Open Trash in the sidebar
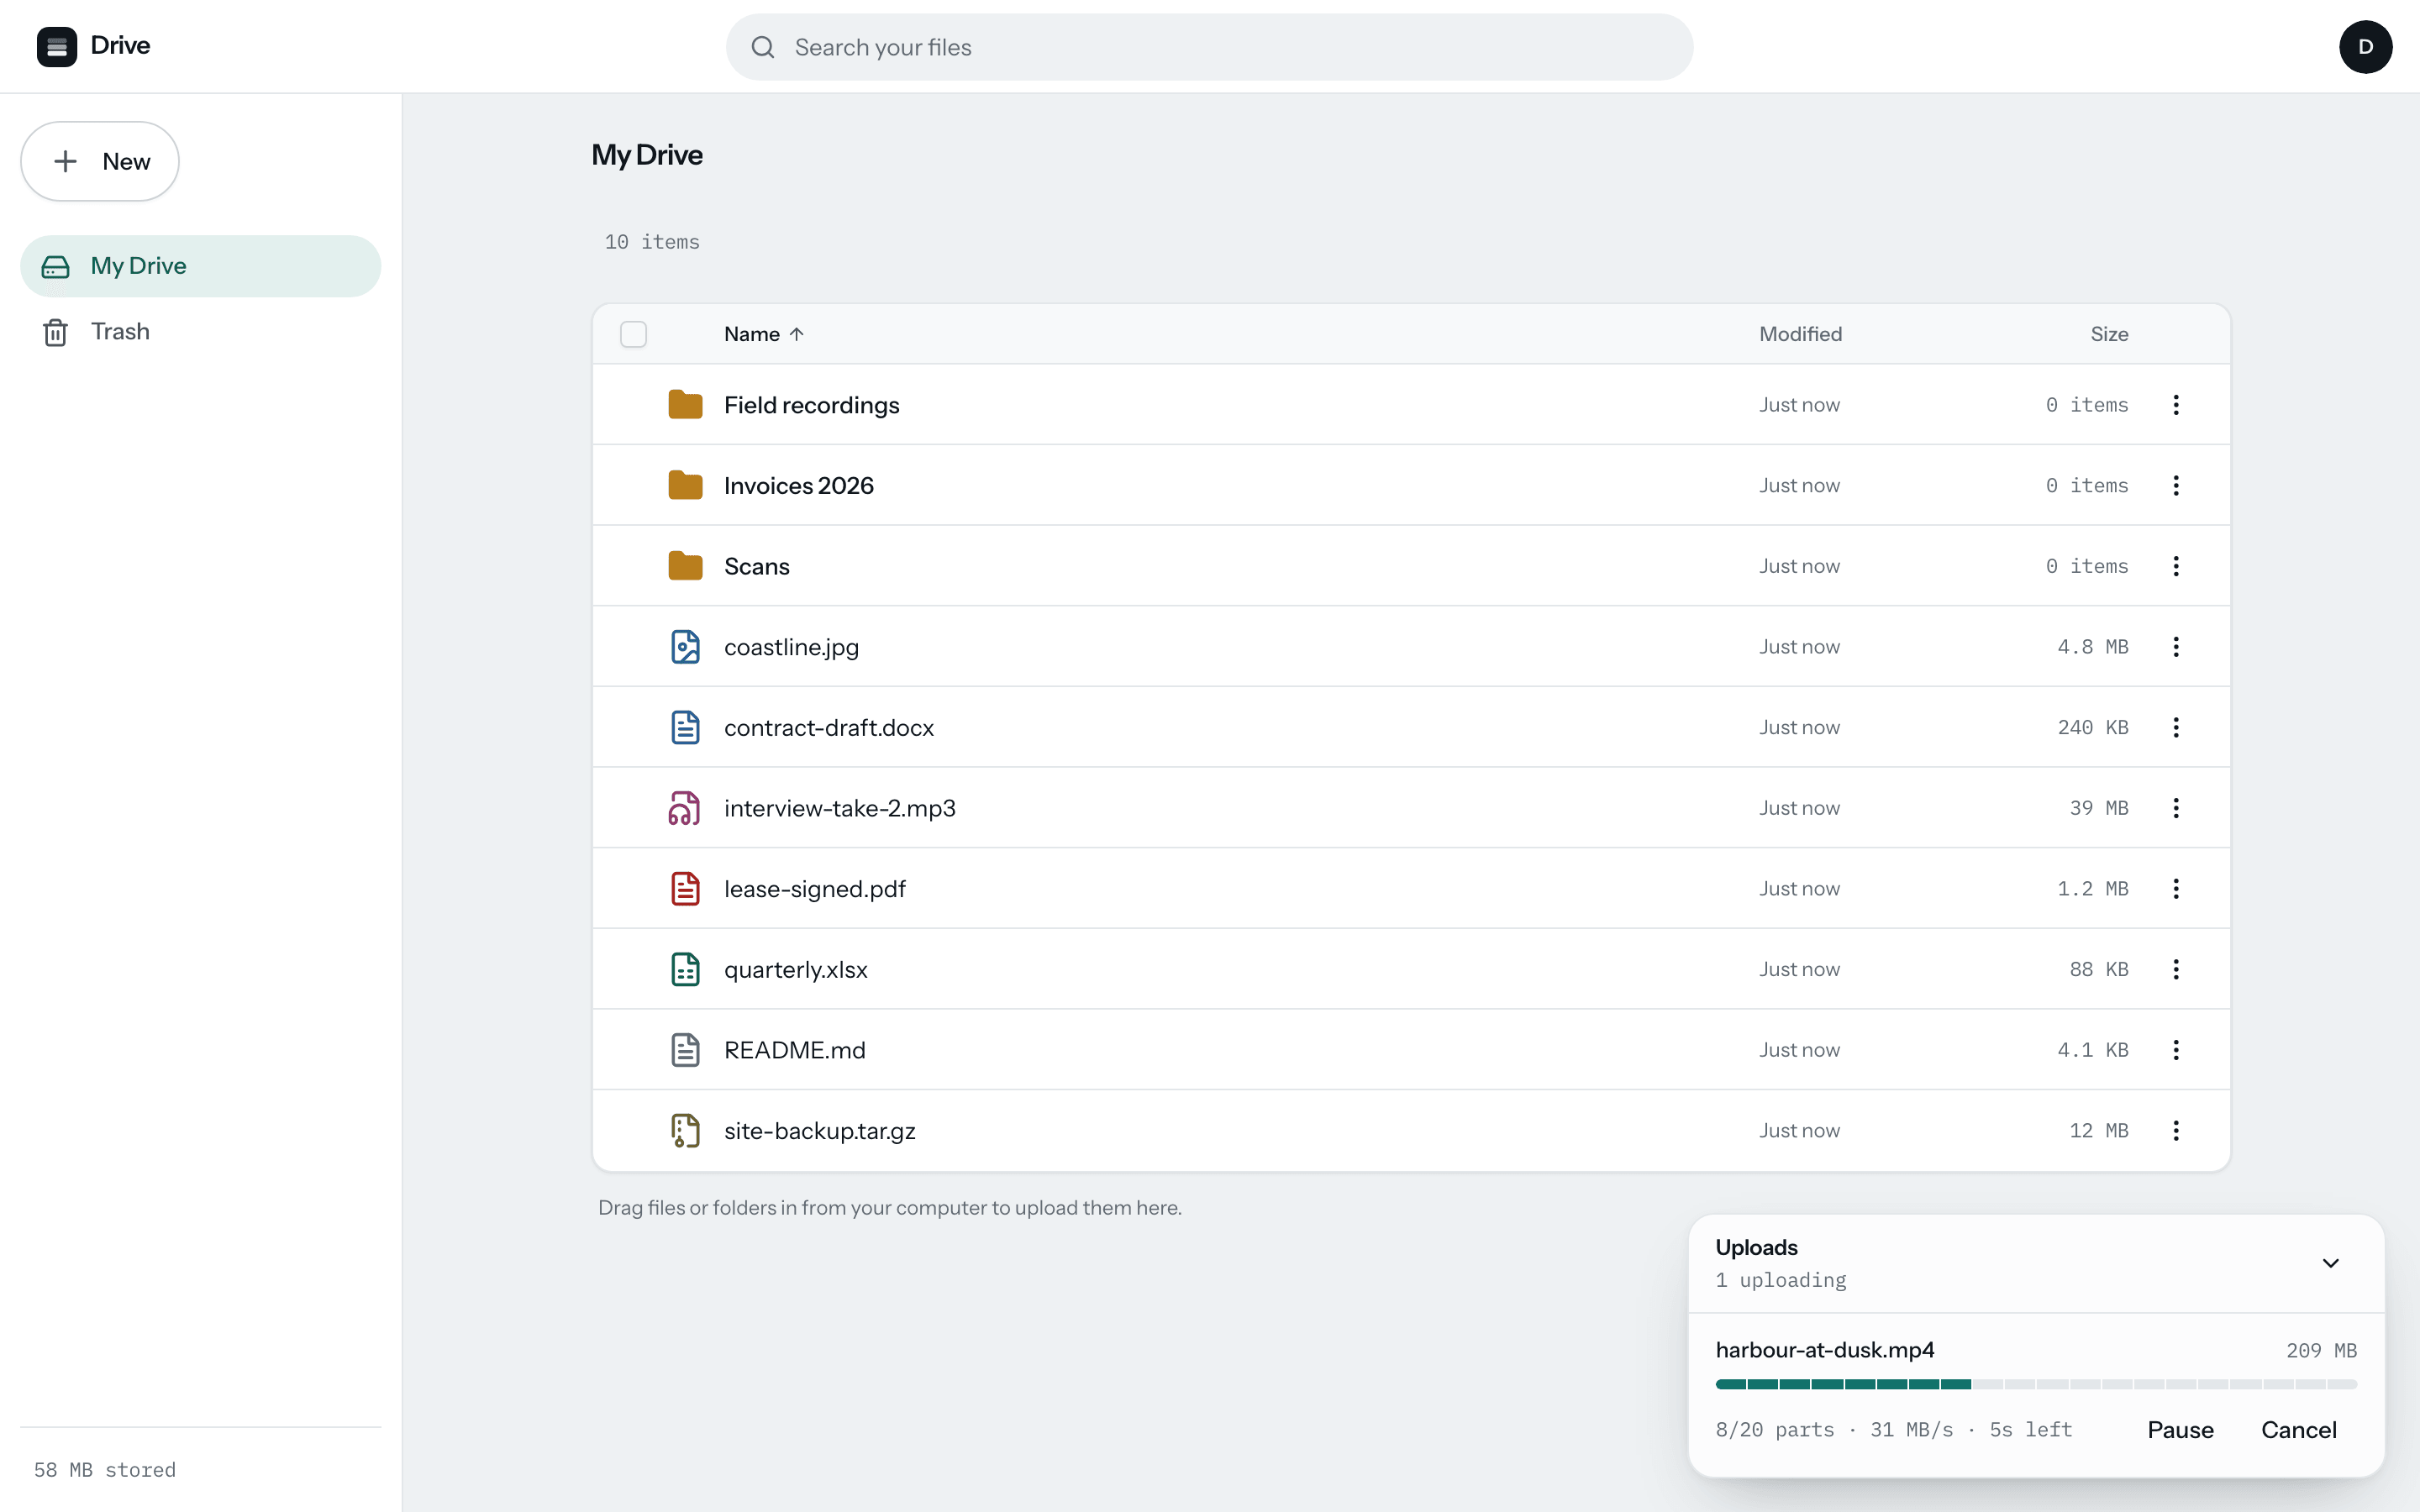This screenshot has height=1512, width=2420. [200, 332]
